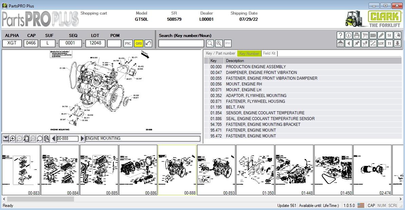This screenshot has height=210, width=405.
Task: Open the help question mark icon
Action: (x=340, y=35)
